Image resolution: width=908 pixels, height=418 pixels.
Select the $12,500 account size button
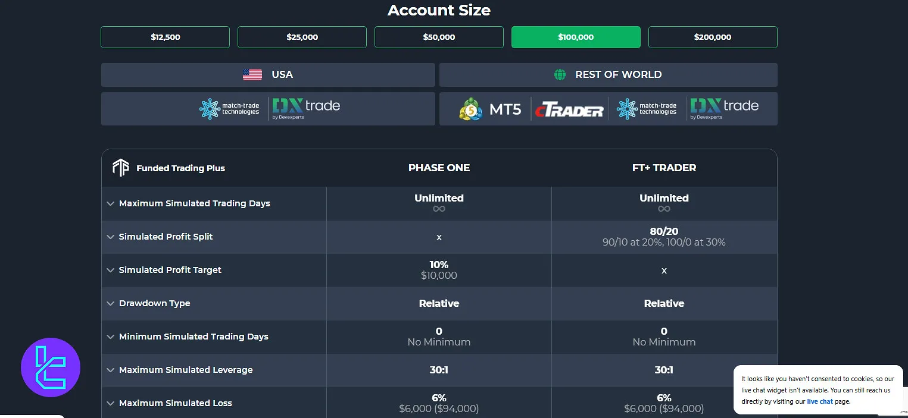[165, 37]
